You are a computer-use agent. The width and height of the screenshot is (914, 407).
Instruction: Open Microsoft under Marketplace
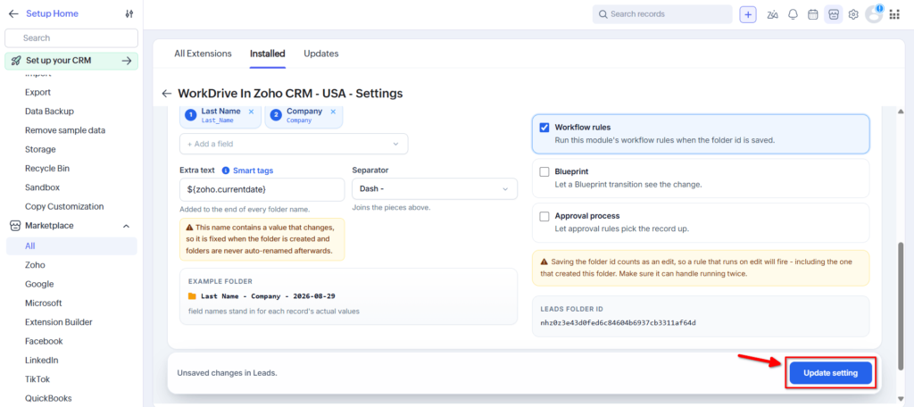click(44, 303)
